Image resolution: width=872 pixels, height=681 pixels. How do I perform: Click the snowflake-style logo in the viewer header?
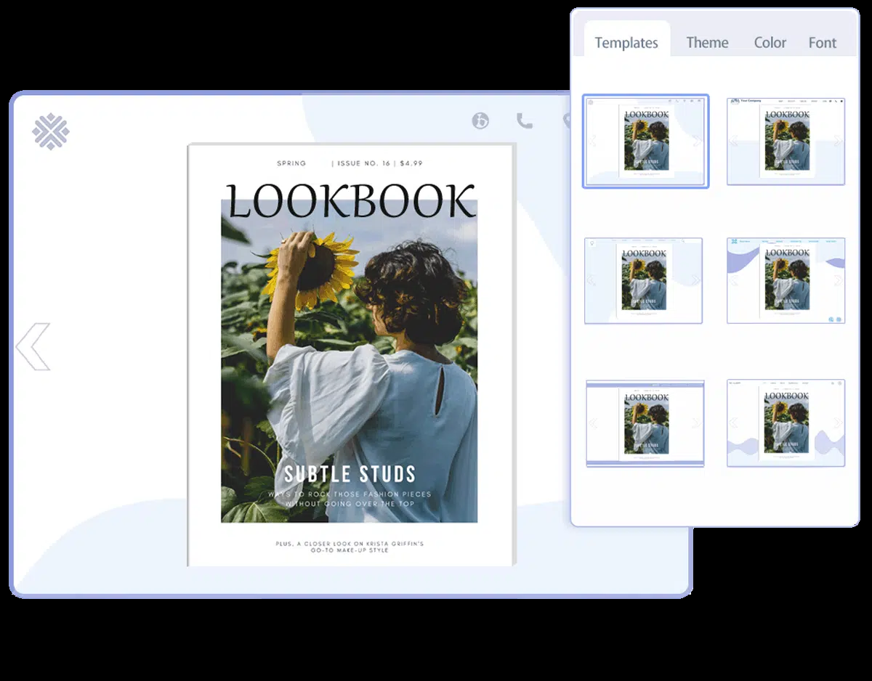click(x=51, y=132)
